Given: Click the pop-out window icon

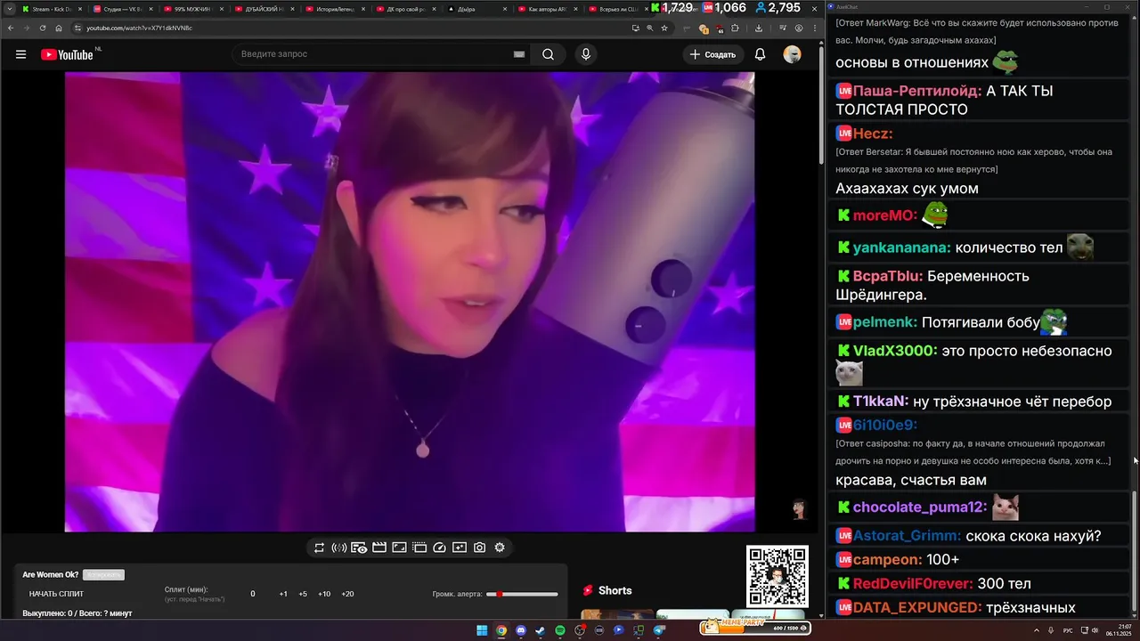Looking at the screenshot, I should [x=419, y=548].
